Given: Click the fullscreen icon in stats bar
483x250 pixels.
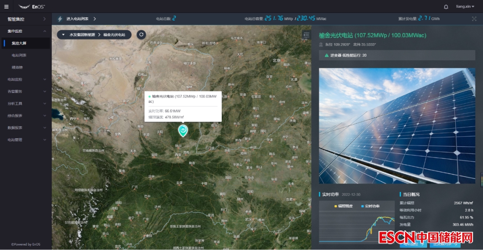Looking at the screenshot, I should (474, 19).
